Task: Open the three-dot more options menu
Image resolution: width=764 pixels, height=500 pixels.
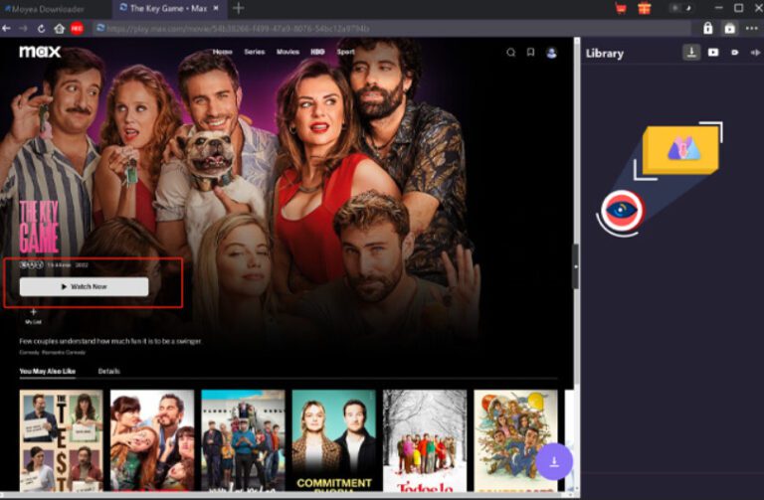Action: [752, 28]
